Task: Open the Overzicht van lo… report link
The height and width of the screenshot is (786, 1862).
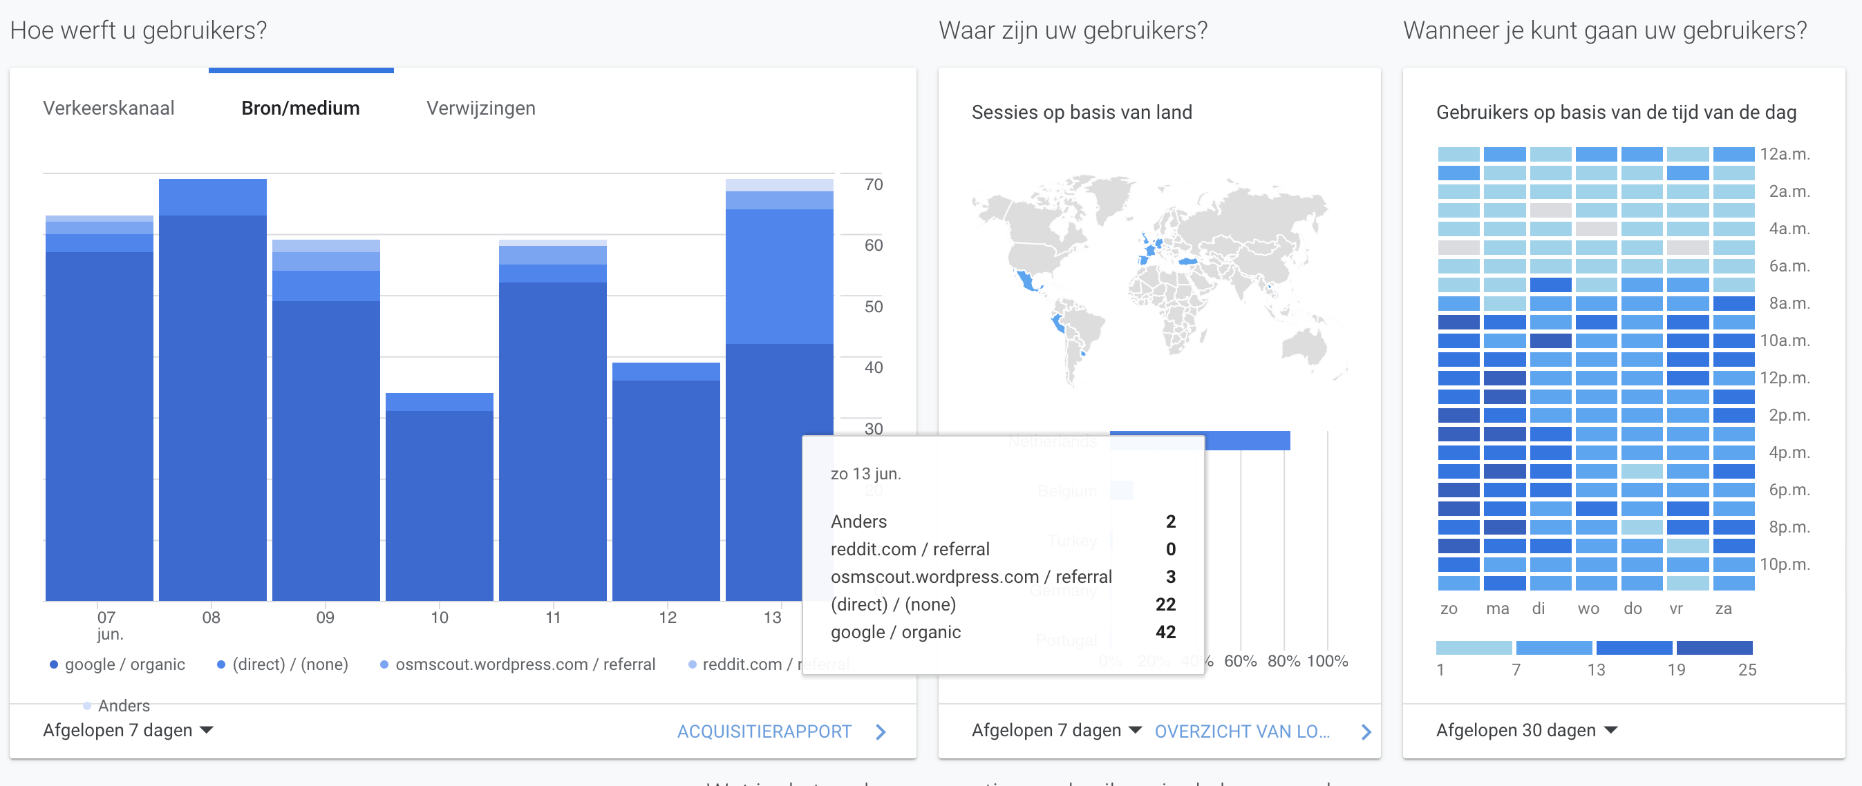Action: [x=1242, y=731]
